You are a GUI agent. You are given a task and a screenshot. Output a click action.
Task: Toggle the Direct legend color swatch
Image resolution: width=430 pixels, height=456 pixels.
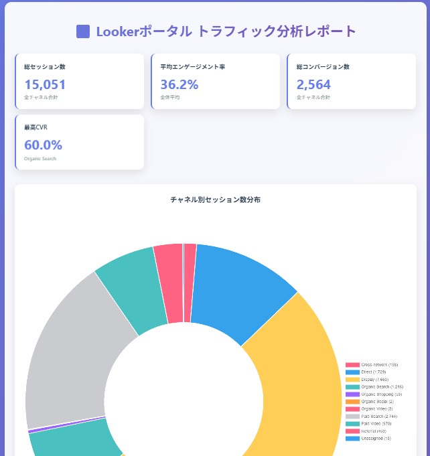352,372
